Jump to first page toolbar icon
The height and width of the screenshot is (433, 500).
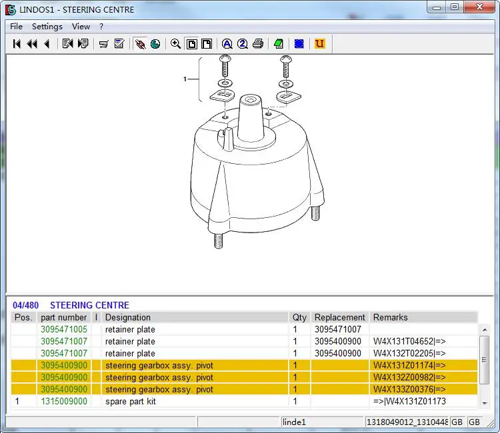(17, 44)
